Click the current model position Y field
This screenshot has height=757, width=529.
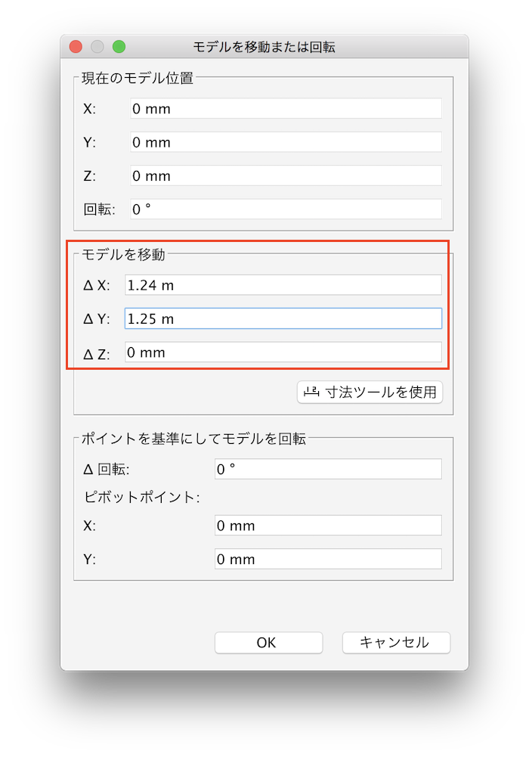click(x=286, y=142)
